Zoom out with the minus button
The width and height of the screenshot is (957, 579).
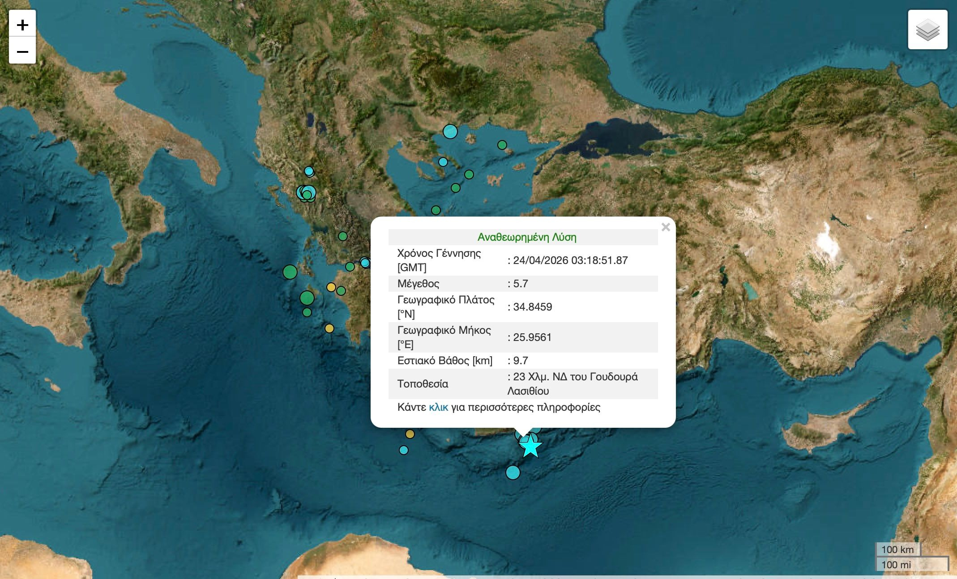pyautogui.click(x=22, y=51)
